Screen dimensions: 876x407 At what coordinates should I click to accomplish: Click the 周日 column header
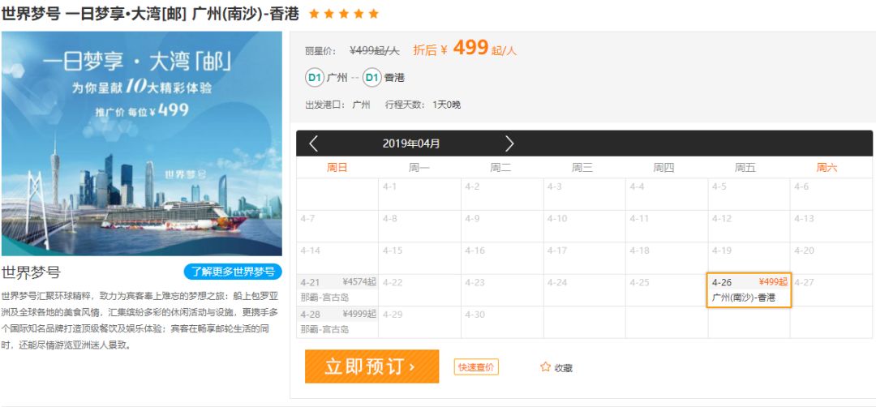(x=337, y=168)
